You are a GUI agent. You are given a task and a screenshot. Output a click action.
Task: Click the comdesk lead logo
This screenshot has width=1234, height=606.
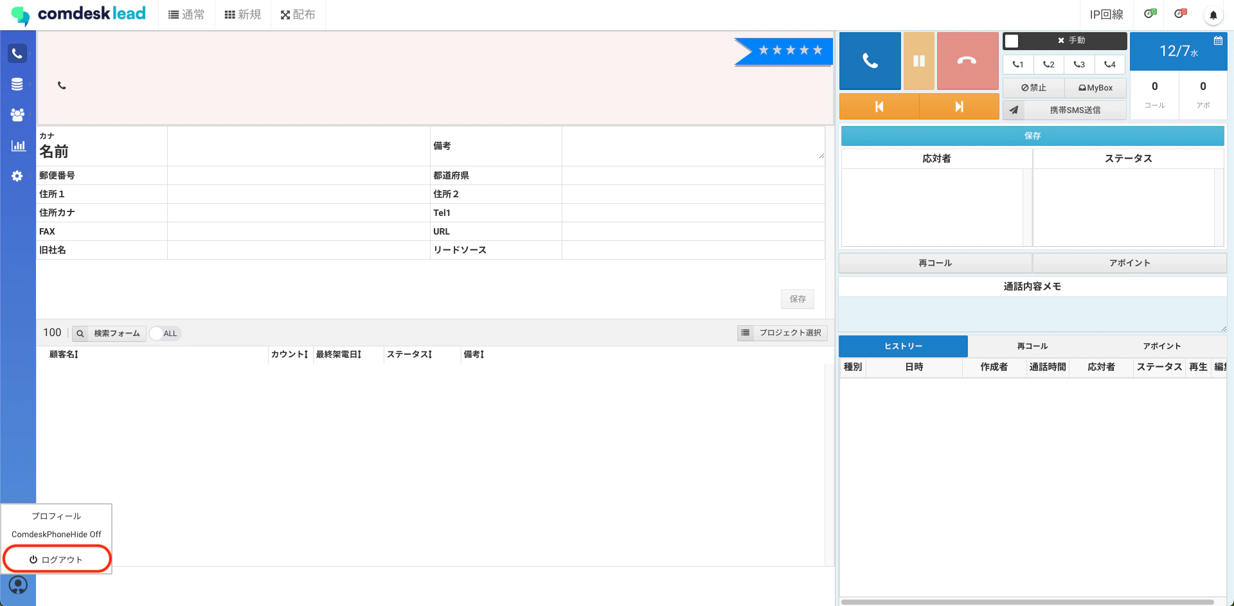click(78, 14)
